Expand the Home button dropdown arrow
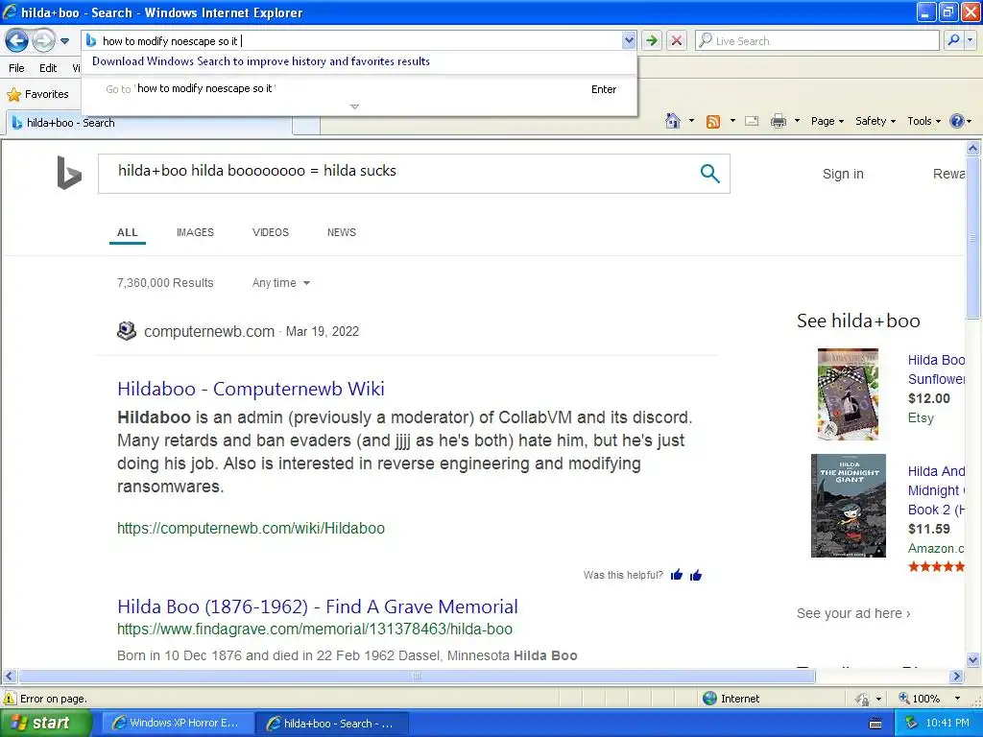 691,121
